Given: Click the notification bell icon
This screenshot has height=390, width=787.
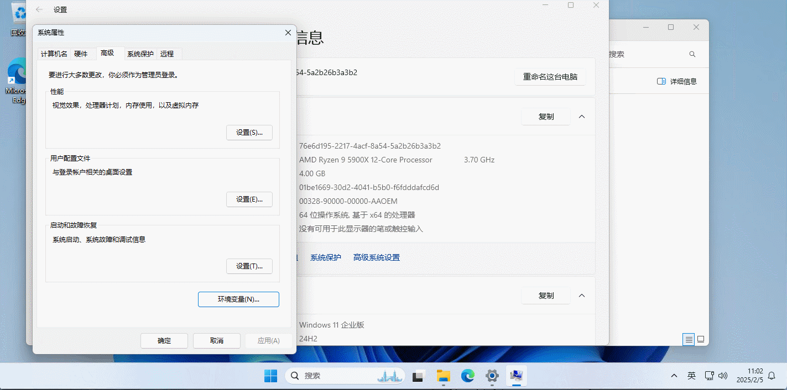Looking at the screenshot, I should point(772,376).
